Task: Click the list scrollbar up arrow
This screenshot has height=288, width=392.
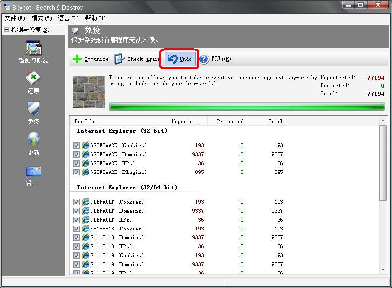Action: pos(383,121)
